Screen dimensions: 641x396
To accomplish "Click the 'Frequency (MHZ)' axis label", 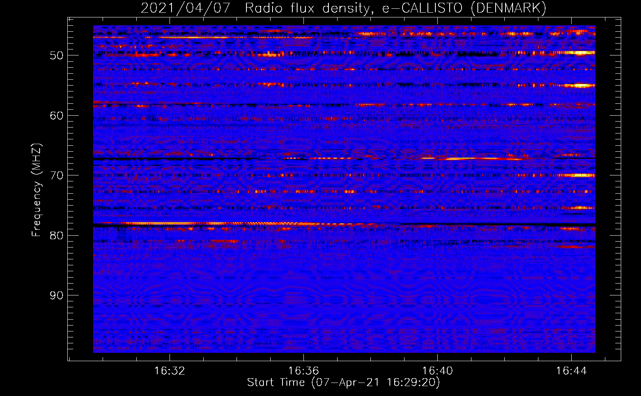I will point(36,190).
